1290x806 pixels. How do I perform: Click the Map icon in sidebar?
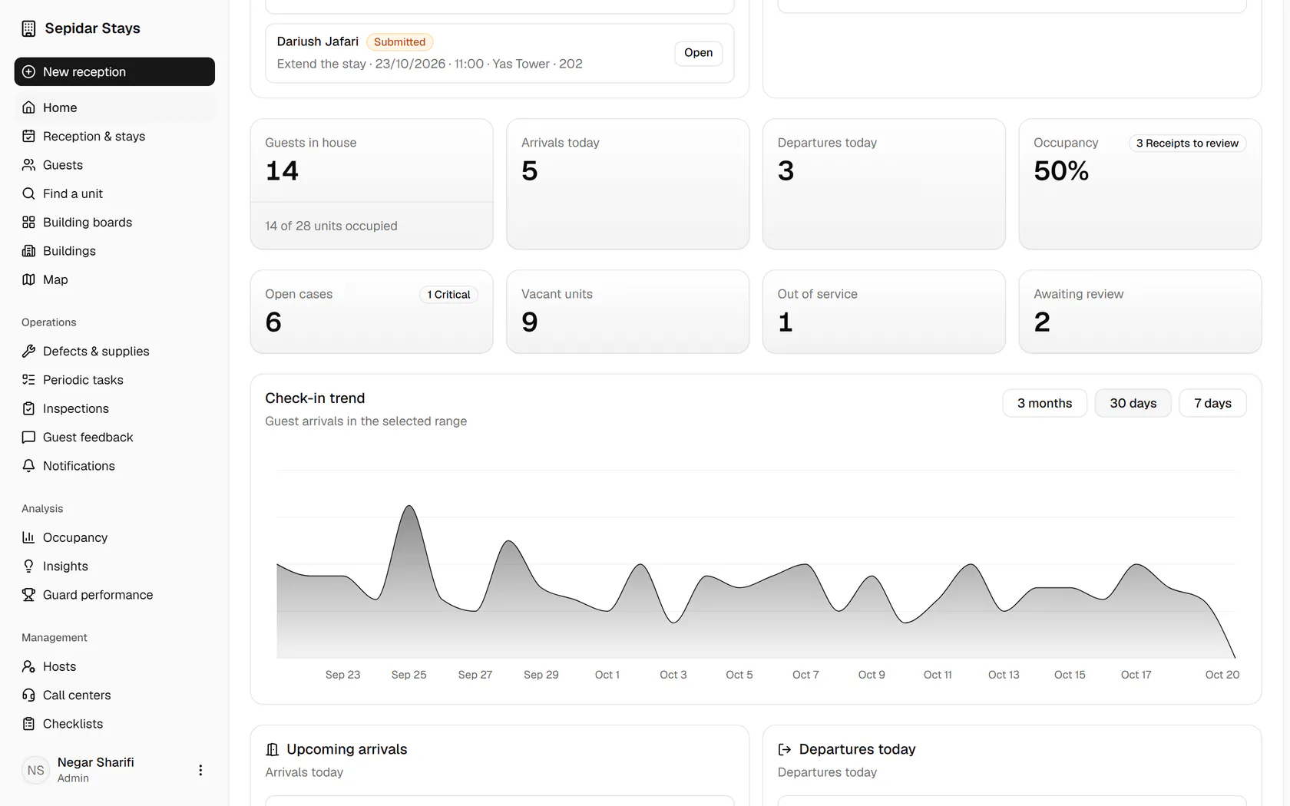pyautogui.click(x=28, y=279)
